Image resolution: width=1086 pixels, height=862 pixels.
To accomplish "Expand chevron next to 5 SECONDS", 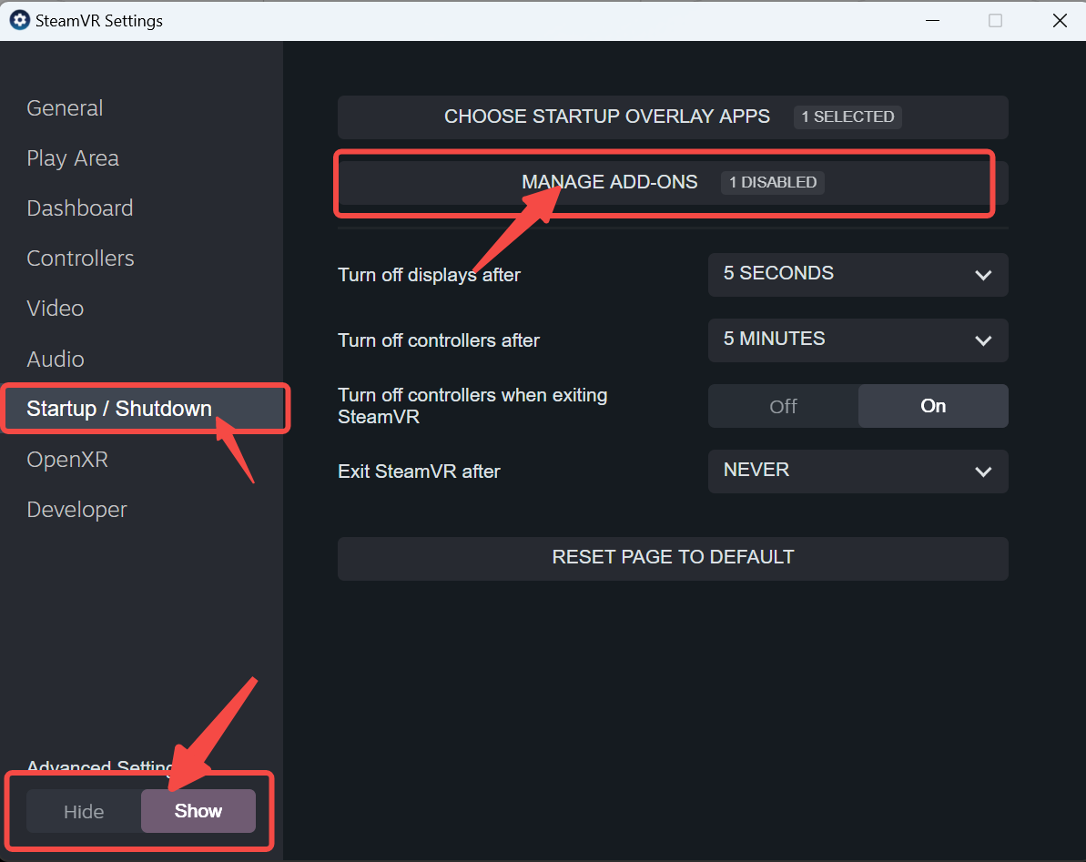I will coord(983,275).
